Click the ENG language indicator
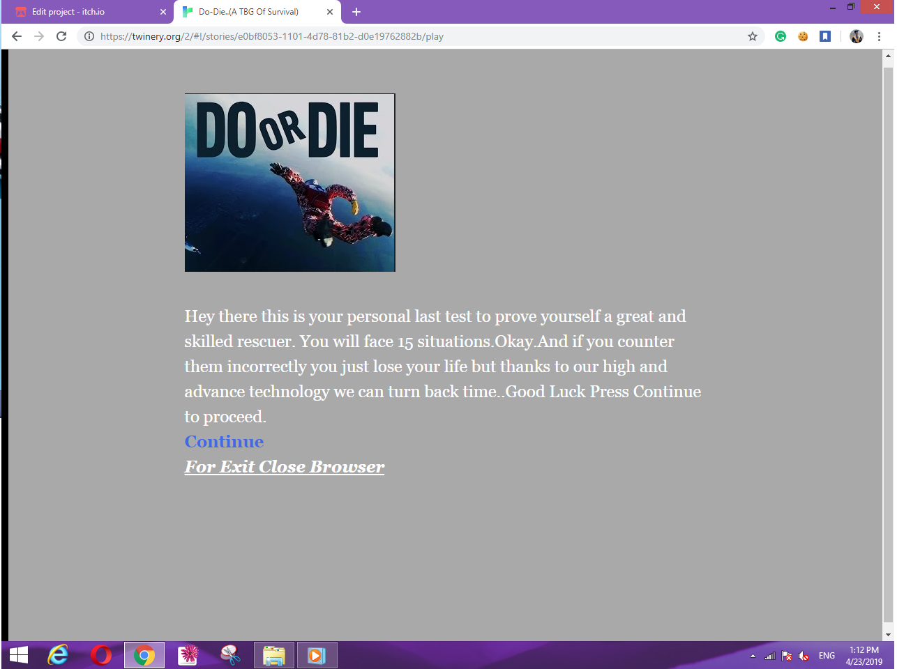 [x=827, y=656]
